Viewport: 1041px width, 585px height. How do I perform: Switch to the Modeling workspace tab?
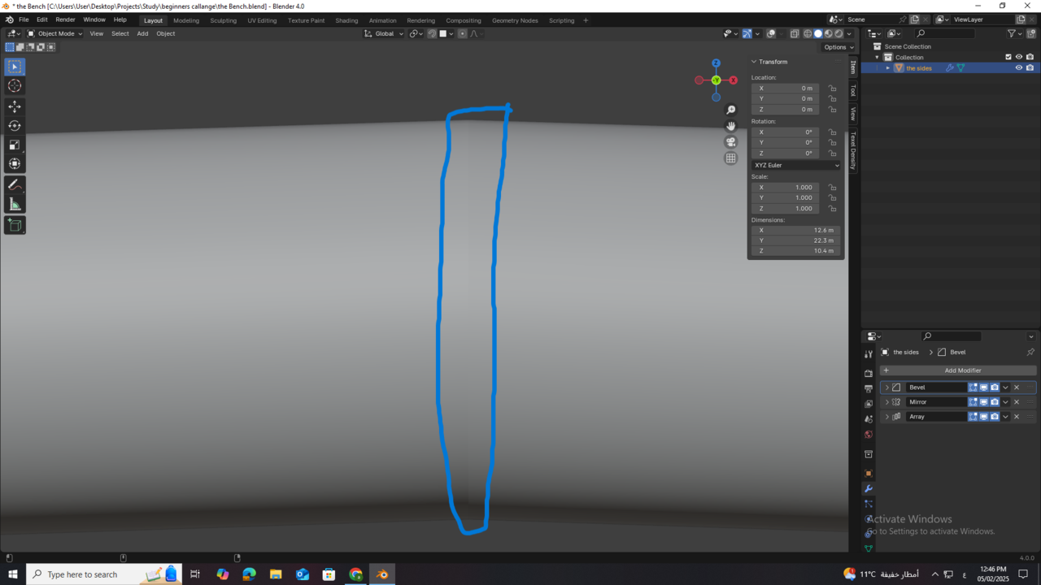pos(186,19)
